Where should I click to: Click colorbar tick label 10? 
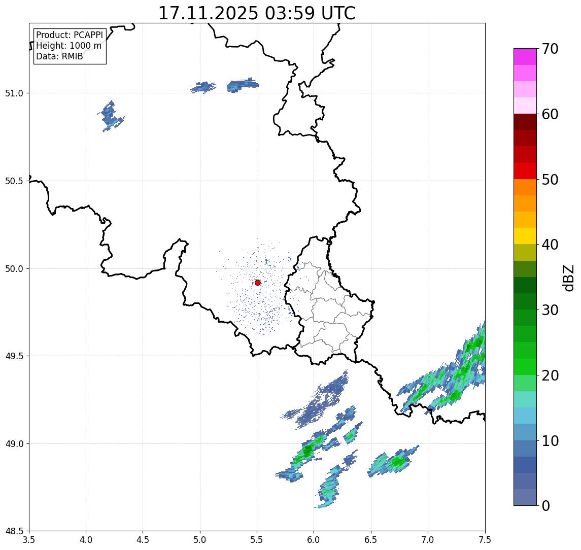click(550, 441)
